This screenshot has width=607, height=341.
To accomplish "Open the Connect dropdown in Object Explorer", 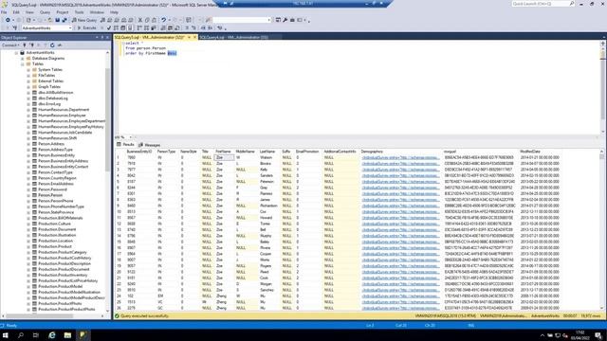I will click(x=10, y=45).
